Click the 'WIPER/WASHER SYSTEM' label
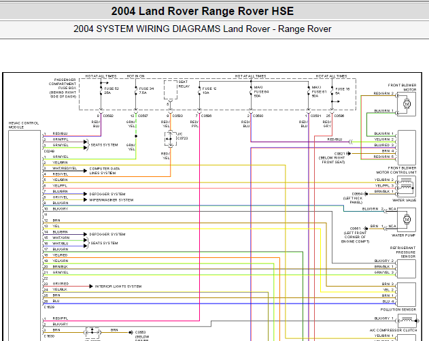 [111, 200]
